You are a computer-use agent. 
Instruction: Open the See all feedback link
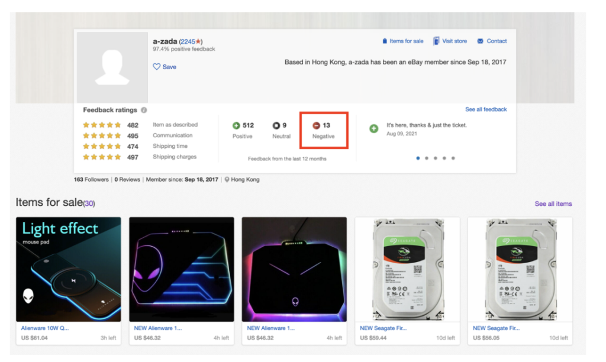pos(486,109)
